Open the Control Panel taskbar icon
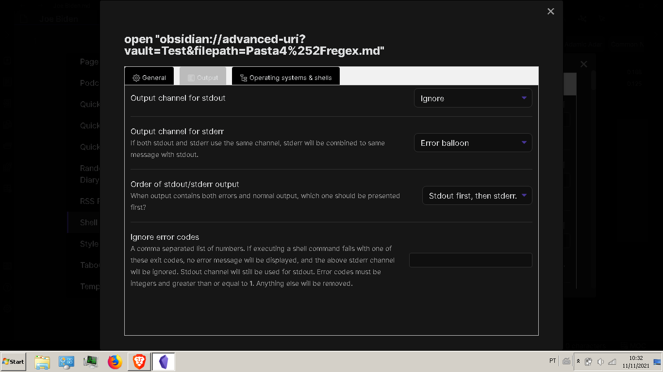663x372 pixels. tap(66, 362)
